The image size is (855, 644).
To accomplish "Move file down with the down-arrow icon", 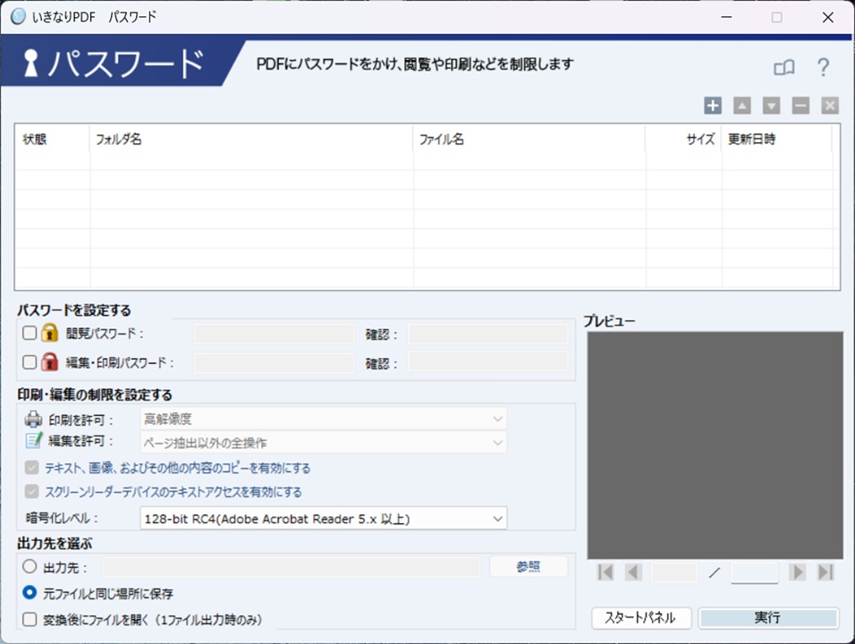I will click(771, 106).
